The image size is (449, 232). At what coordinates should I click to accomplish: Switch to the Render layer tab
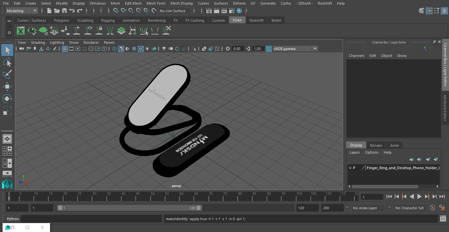click(x=376, y=145)
